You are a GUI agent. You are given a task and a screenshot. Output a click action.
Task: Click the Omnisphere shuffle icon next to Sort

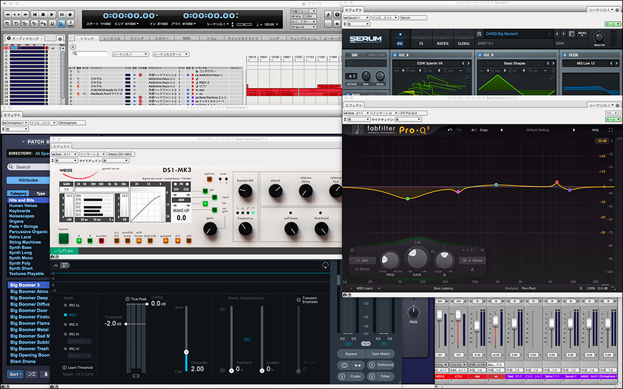[31, 374]
